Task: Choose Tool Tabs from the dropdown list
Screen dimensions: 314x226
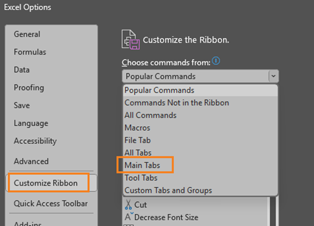Action: coord(200,178)
